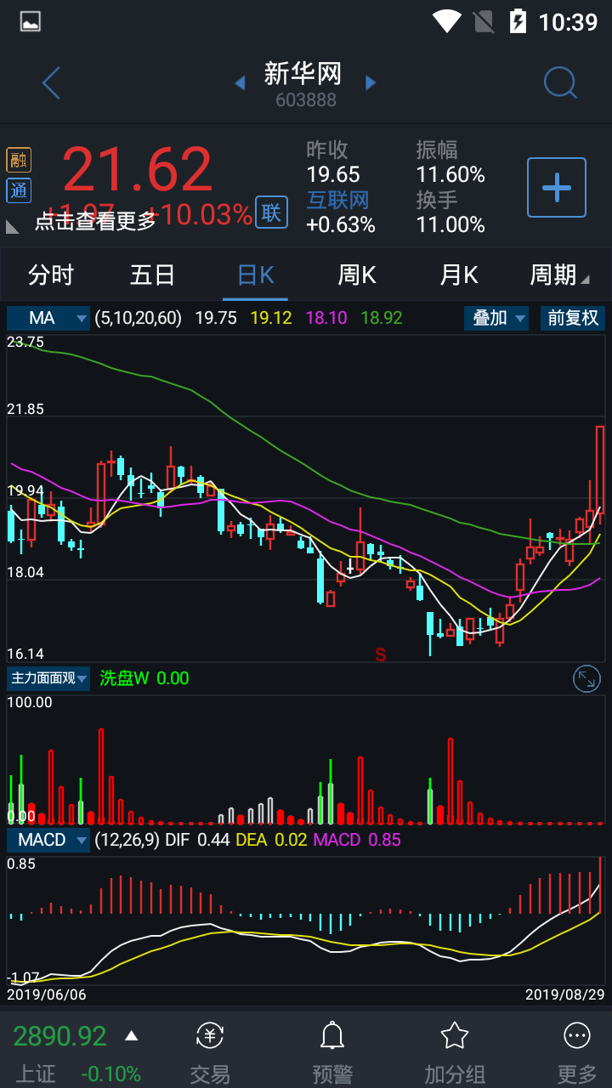Screen dimensions: 612x1088
Task: Select the 日K tab
Action: (x=255, y=275)
